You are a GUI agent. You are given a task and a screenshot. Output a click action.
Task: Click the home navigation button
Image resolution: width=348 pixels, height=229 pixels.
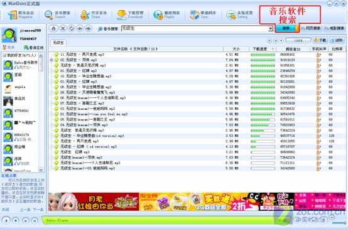[x=53, y=29]
